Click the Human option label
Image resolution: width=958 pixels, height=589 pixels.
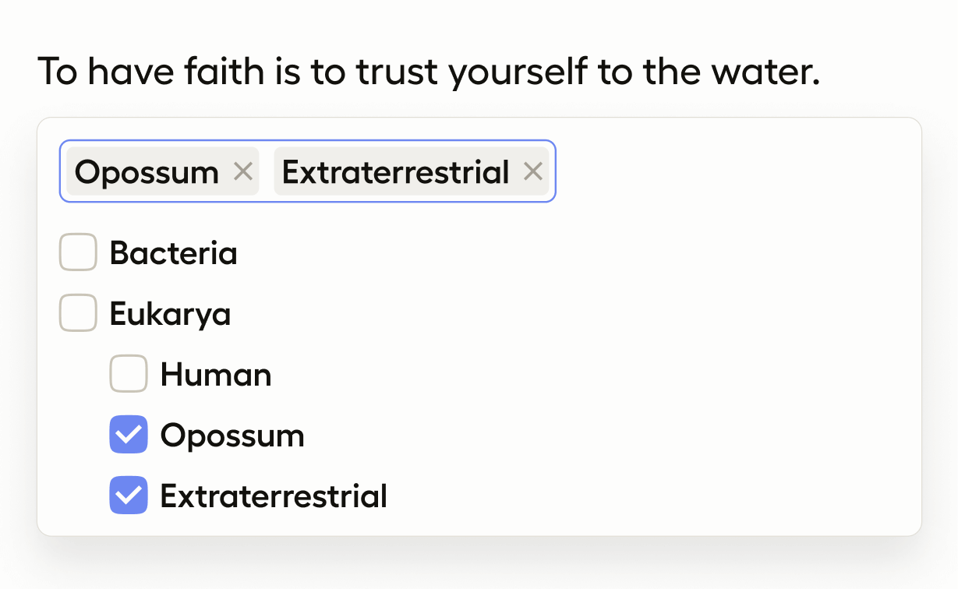[x=216, y=374]
